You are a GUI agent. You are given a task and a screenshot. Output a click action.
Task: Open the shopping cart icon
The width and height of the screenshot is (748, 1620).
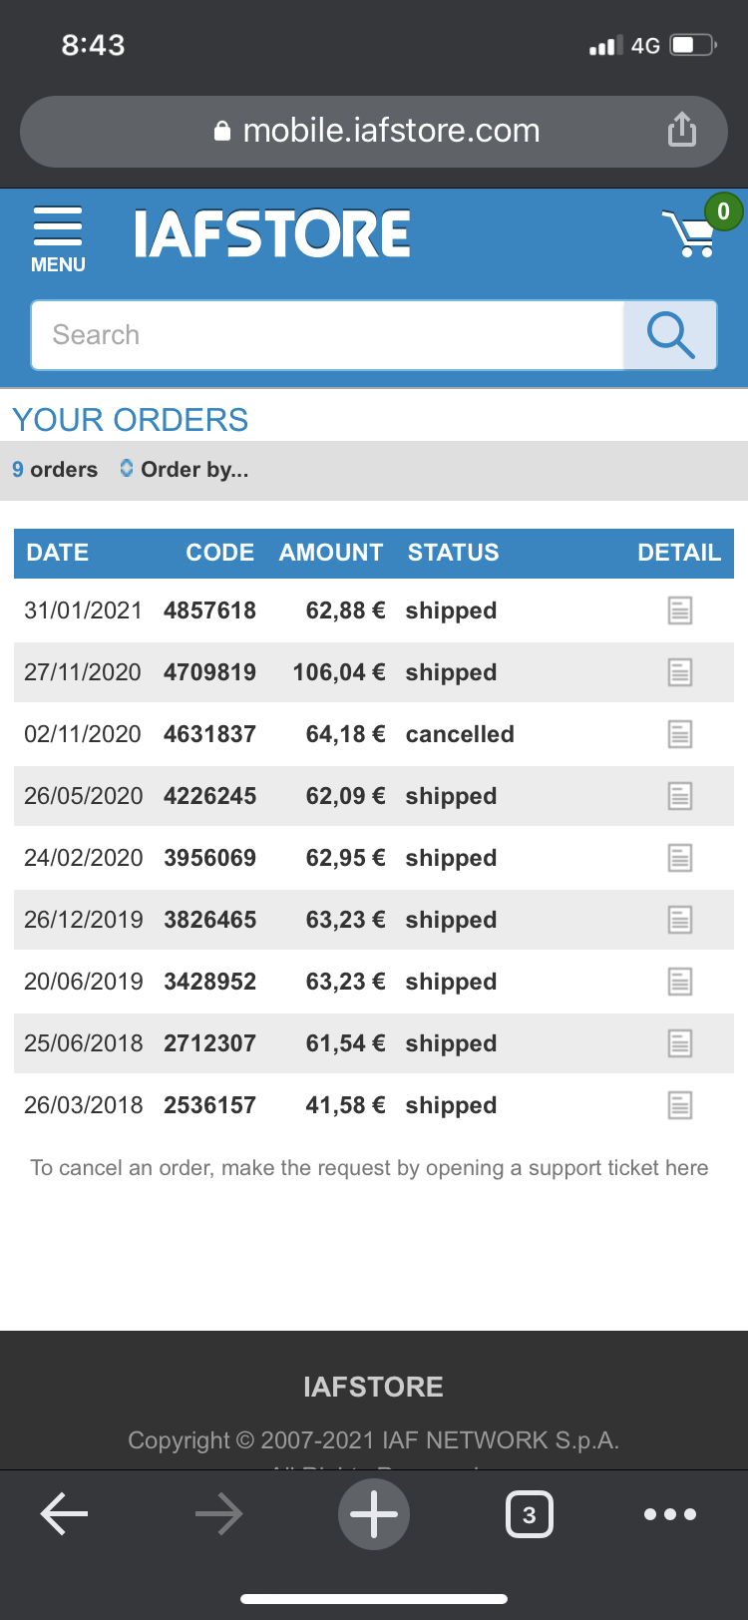pyautogui.click(x=690, y=232)
